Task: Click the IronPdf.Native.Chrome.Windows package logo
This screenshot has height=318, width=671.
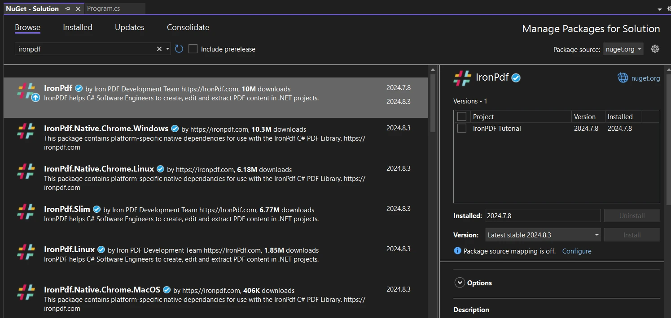Action: tap(26, 131)
